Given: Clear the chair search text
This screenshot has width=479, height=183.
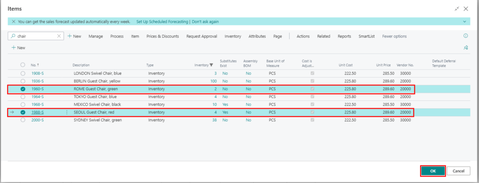Looking at the screenshot, I should [x=59, y=36].
